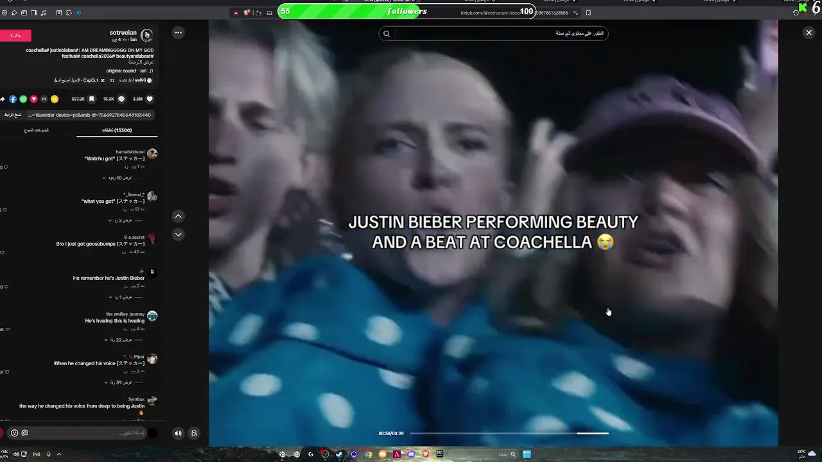Screen dimensions: 822x462
Task: Click the embed code icon
Action: click(x=44, y=99)
